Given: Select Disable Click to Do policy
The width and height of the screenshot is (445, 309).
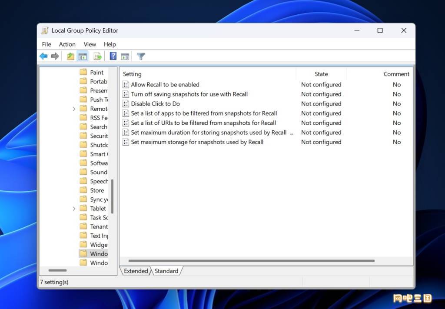Looking at the screenshot, I should click(x=156, y=104).
